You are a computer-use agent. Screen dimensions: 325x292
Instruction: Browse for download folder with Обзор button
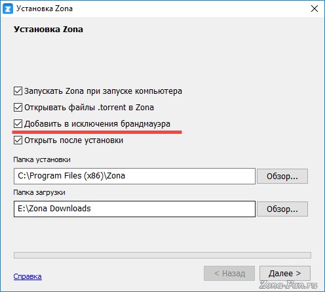(x=282, y=209)
